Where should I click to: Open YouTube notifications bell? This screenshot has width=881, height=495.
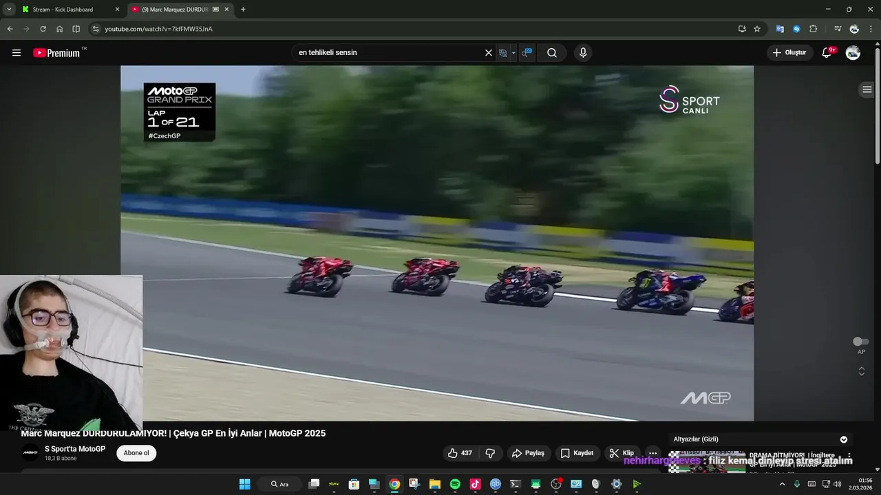[x=827, y=52]
